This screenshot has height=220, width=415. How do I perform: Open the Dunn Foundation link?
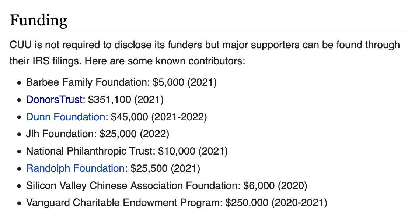pyautogui.click(x=65, y=117)
